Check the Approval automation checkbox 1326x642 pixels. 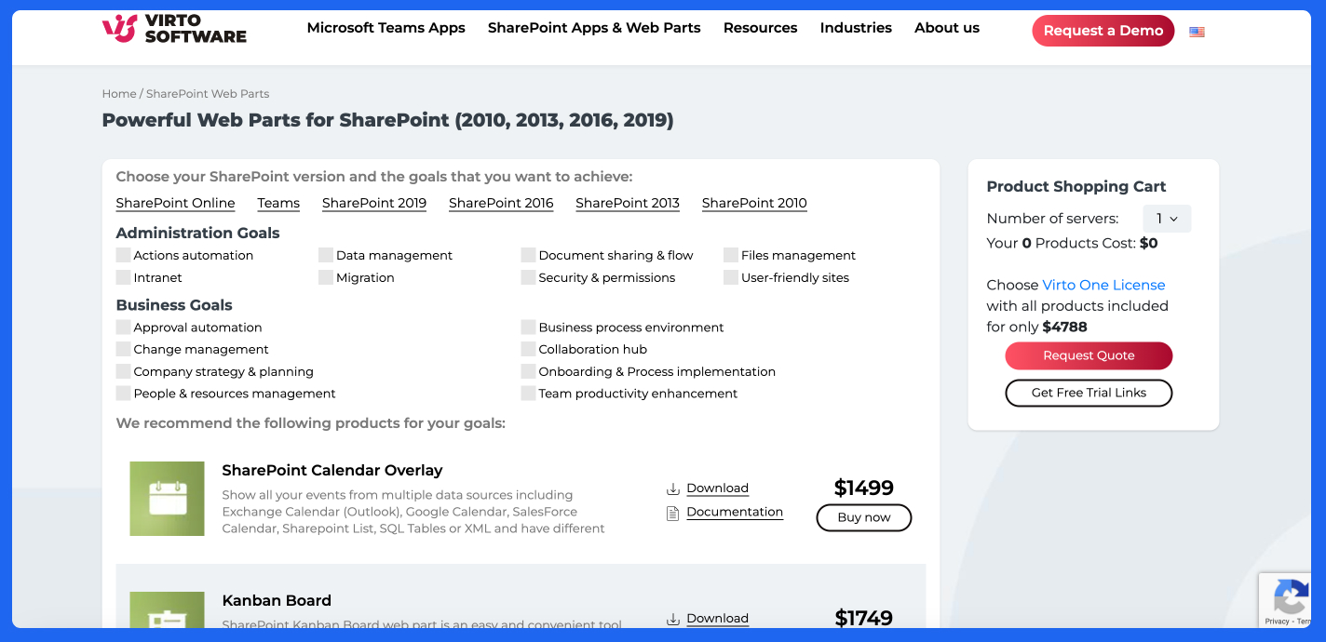tap(123, 328)
